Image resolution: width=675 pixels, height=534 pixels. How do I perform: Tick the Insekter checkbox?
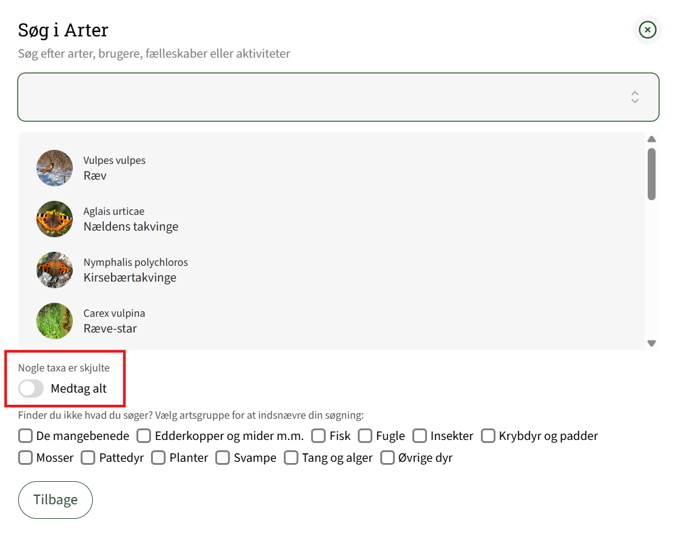coord(420,436)
